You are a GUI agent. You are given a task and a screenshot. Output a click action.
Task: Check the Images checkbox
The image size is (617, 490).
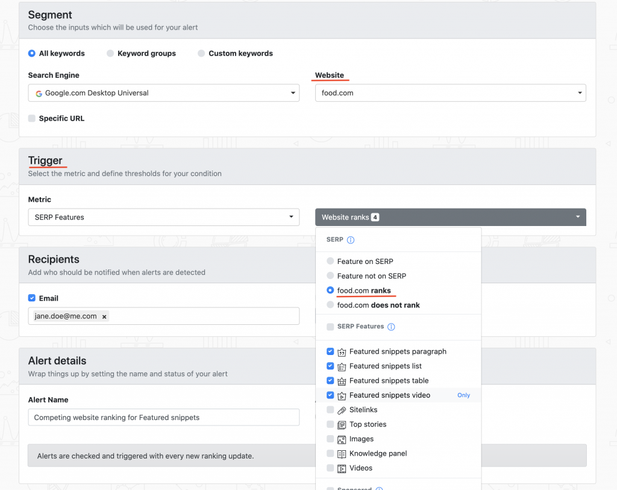(330, 439)
